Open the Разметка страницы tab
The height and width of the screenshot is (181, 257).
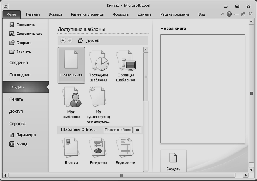87,14
